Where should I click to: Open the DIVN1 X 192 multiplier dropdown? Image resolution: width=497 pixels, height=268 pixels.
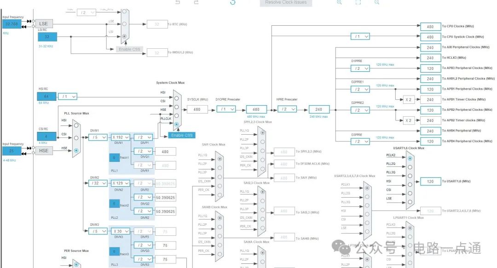pyautogui.click(x=121, y=137)
